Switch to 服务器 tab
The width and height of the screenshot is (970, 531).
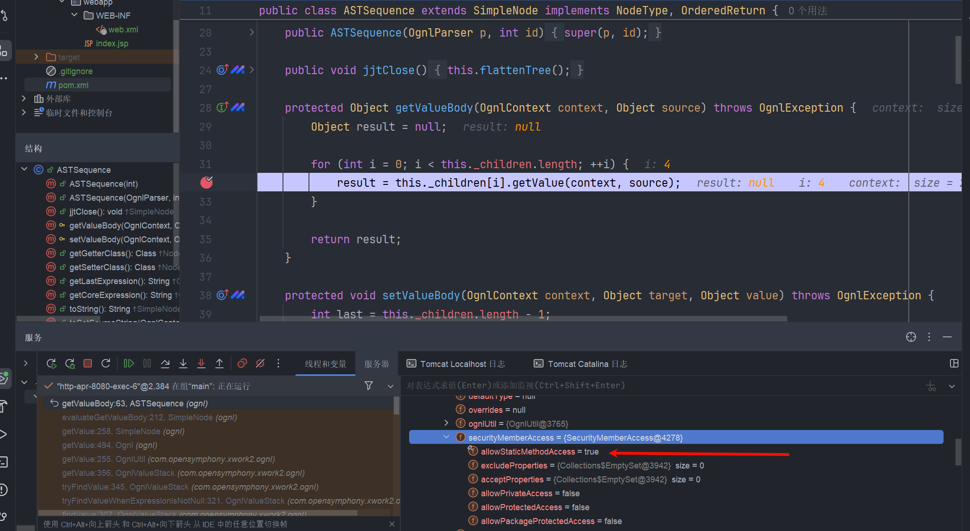377,364
